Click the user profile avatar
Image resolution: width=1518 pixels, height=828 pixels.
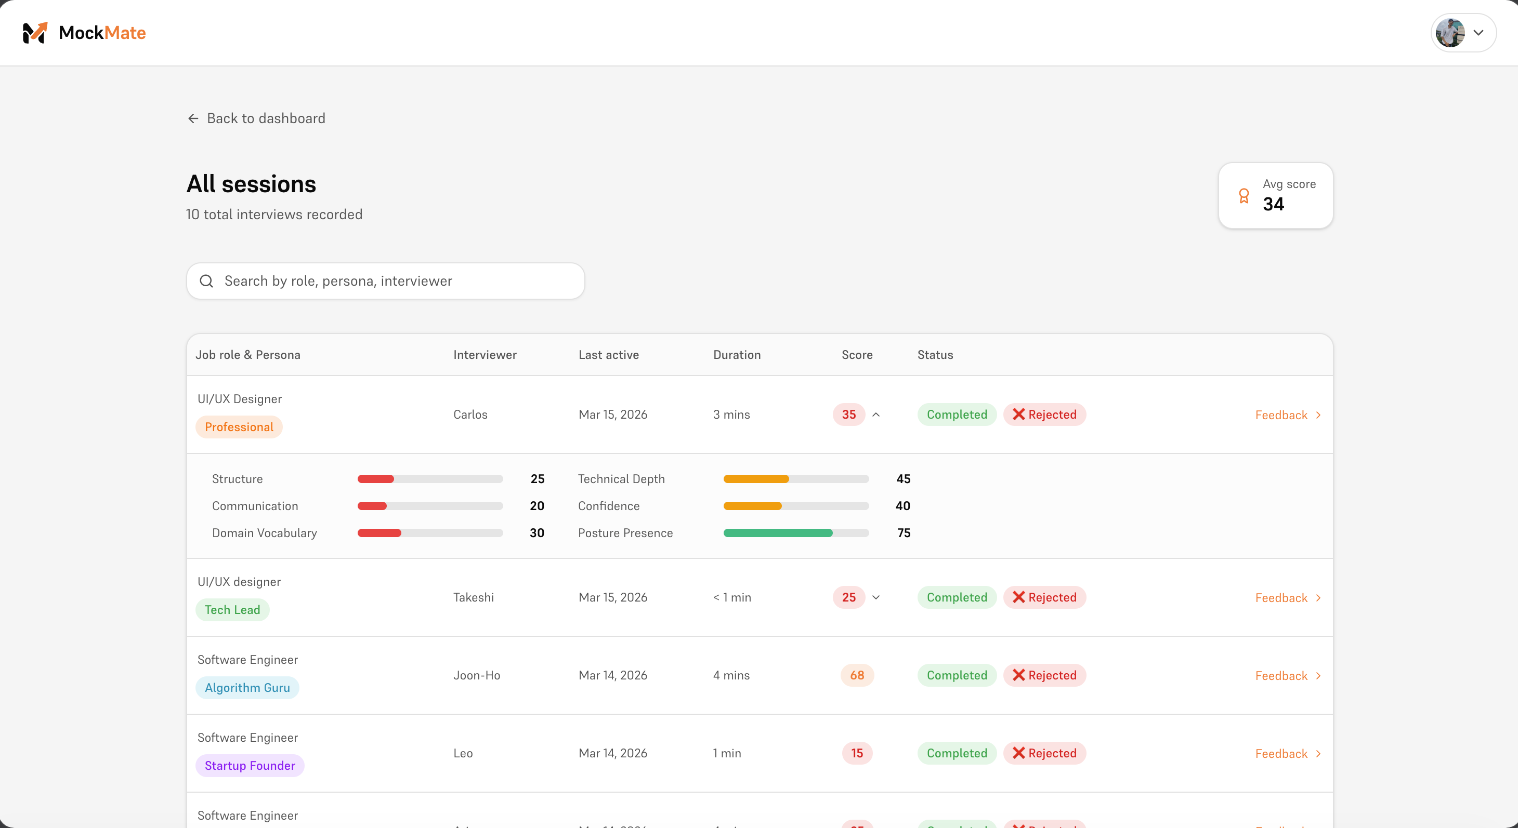[1450, 33]
